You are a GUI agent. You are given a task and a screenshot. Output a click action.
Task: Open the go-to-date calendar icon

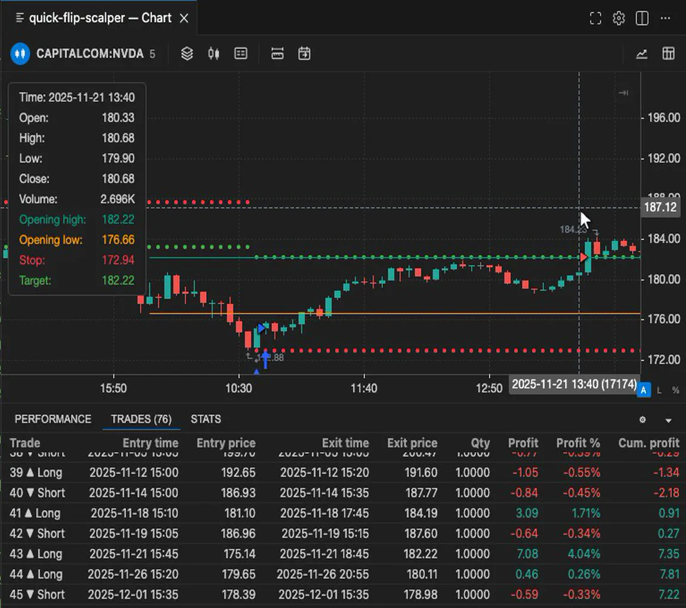coord(304,54)
